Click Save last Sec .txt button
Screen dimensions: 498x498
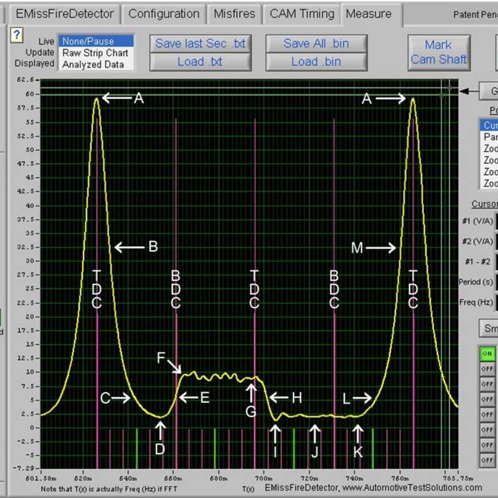(200, 44)
